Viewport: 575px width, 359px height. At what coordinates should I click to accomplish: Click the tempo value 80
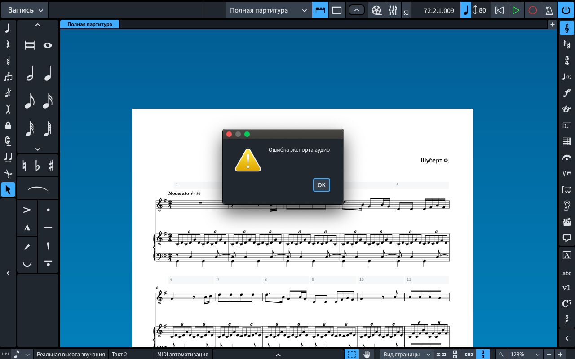point(482,10)
